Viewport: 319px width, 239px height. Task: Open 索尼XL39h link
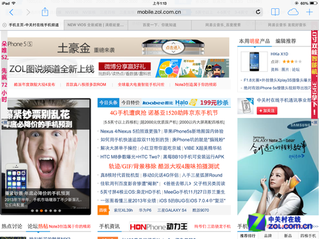pyautogui.click(x=123, y=210)
